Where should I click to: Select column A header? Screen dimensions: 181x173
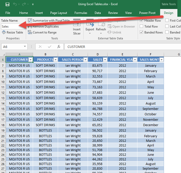point(19,54)
